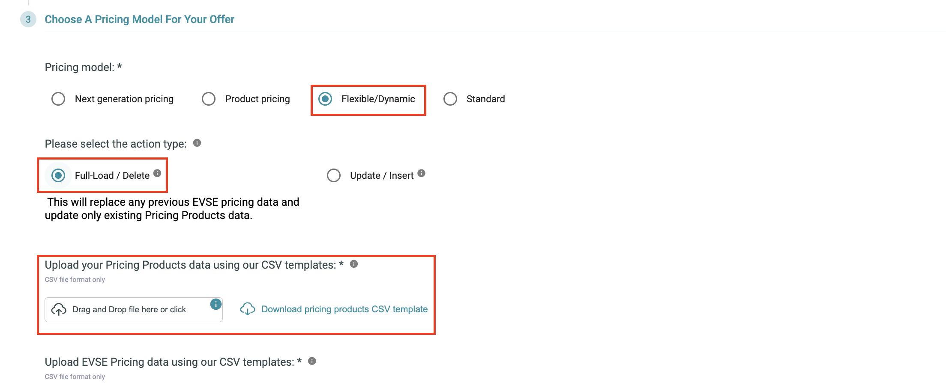Select Next generation pricing radio option
Screen dimensions: 946x385
pyautogui.click(x=58, y=99)
